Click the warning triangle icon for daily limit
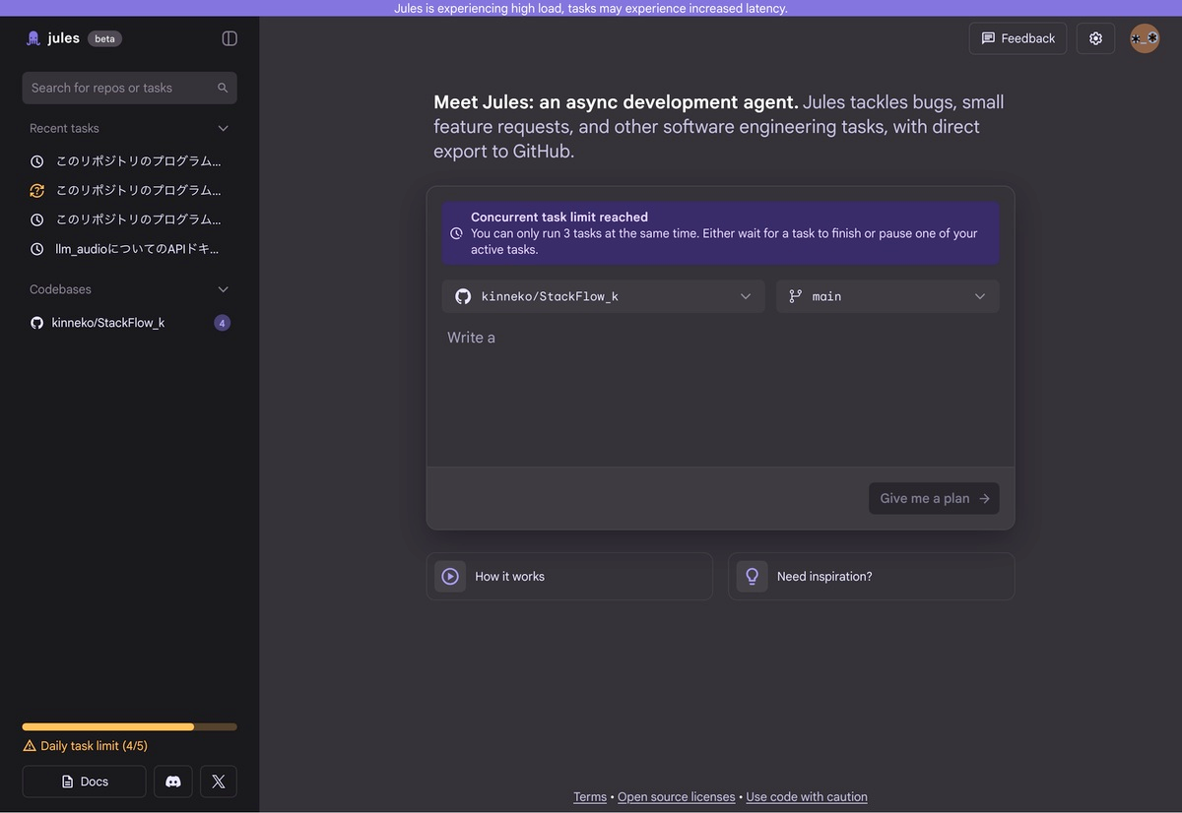 click(30, 746)
